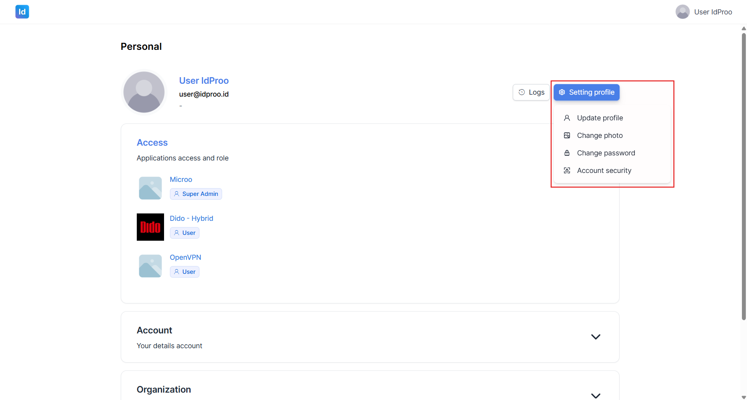Open the user avatar in the top header

(682, 12)
